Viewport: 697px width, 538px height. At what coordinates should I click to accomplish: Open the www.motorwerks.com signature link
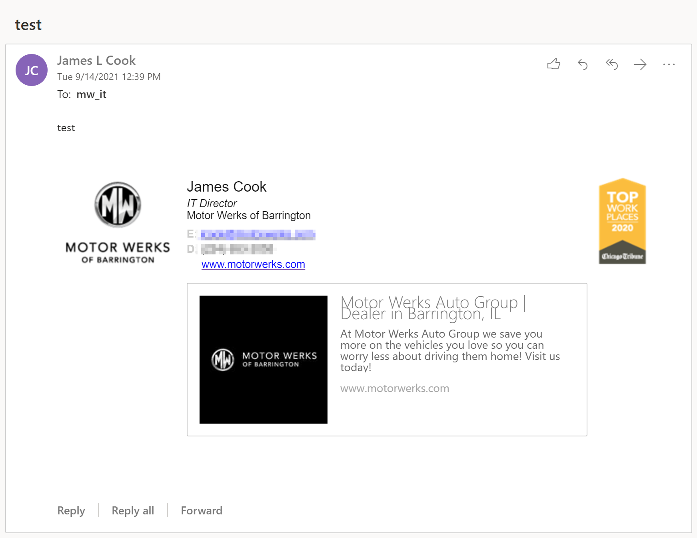click(253, 264)
